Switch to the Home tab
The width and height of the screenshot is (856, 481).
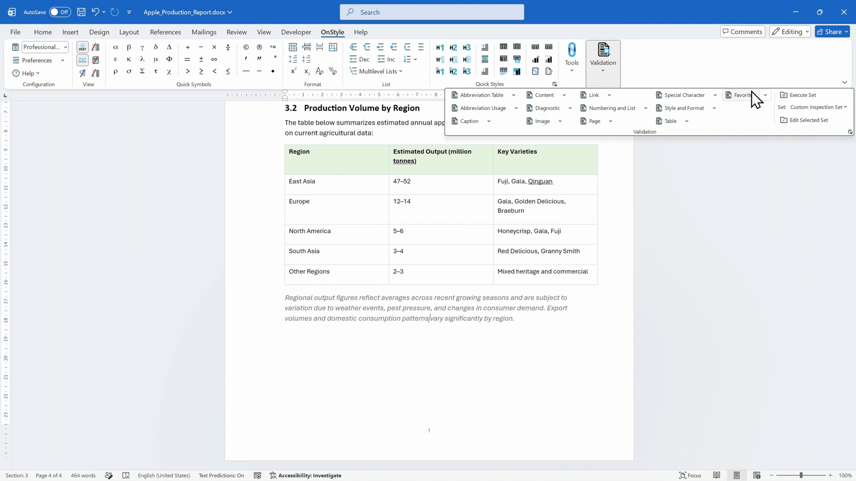point(43,32)
